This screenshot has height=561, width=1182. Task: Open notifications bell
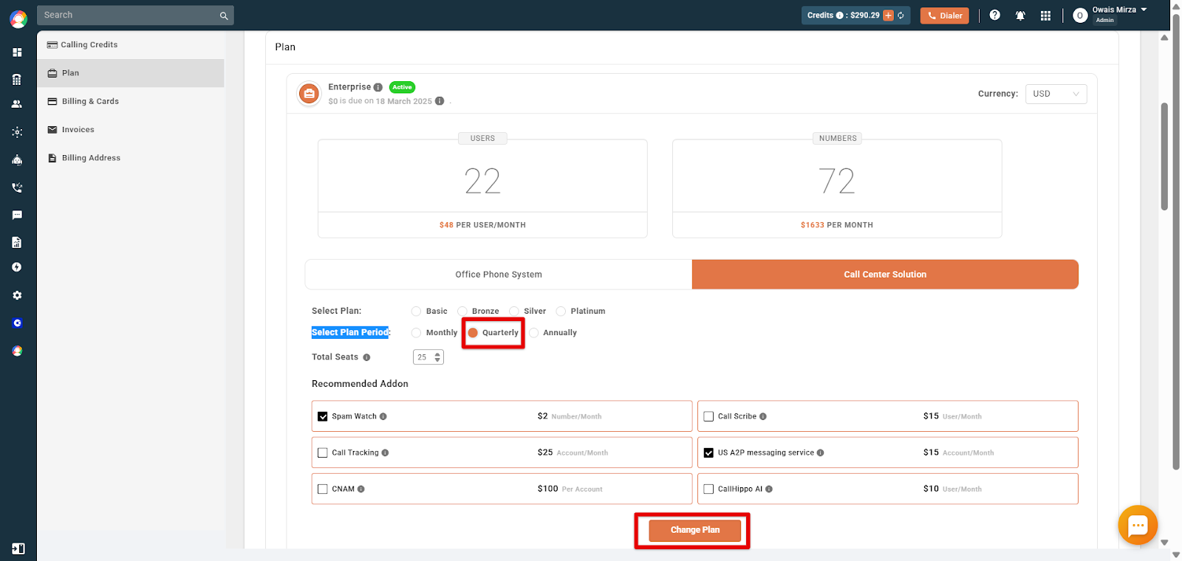pyautogui.click(x=1020, y=16)
